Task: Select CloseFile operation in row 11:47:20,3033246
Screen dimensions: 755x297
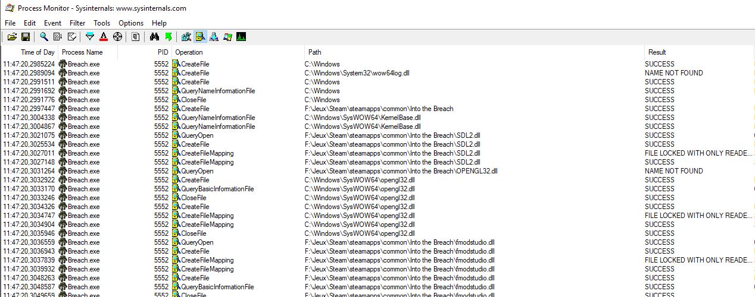Action: click(194, 198)
